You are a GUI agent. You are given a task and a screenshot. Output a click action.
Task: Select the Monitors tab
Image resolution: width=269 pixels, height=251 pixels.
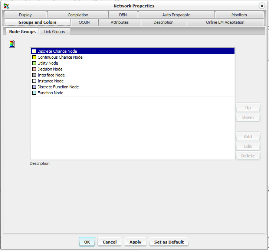239,15
